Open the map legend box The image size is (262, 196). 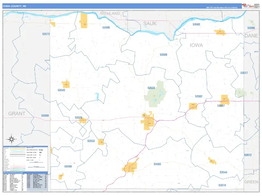tap(25, 159)
